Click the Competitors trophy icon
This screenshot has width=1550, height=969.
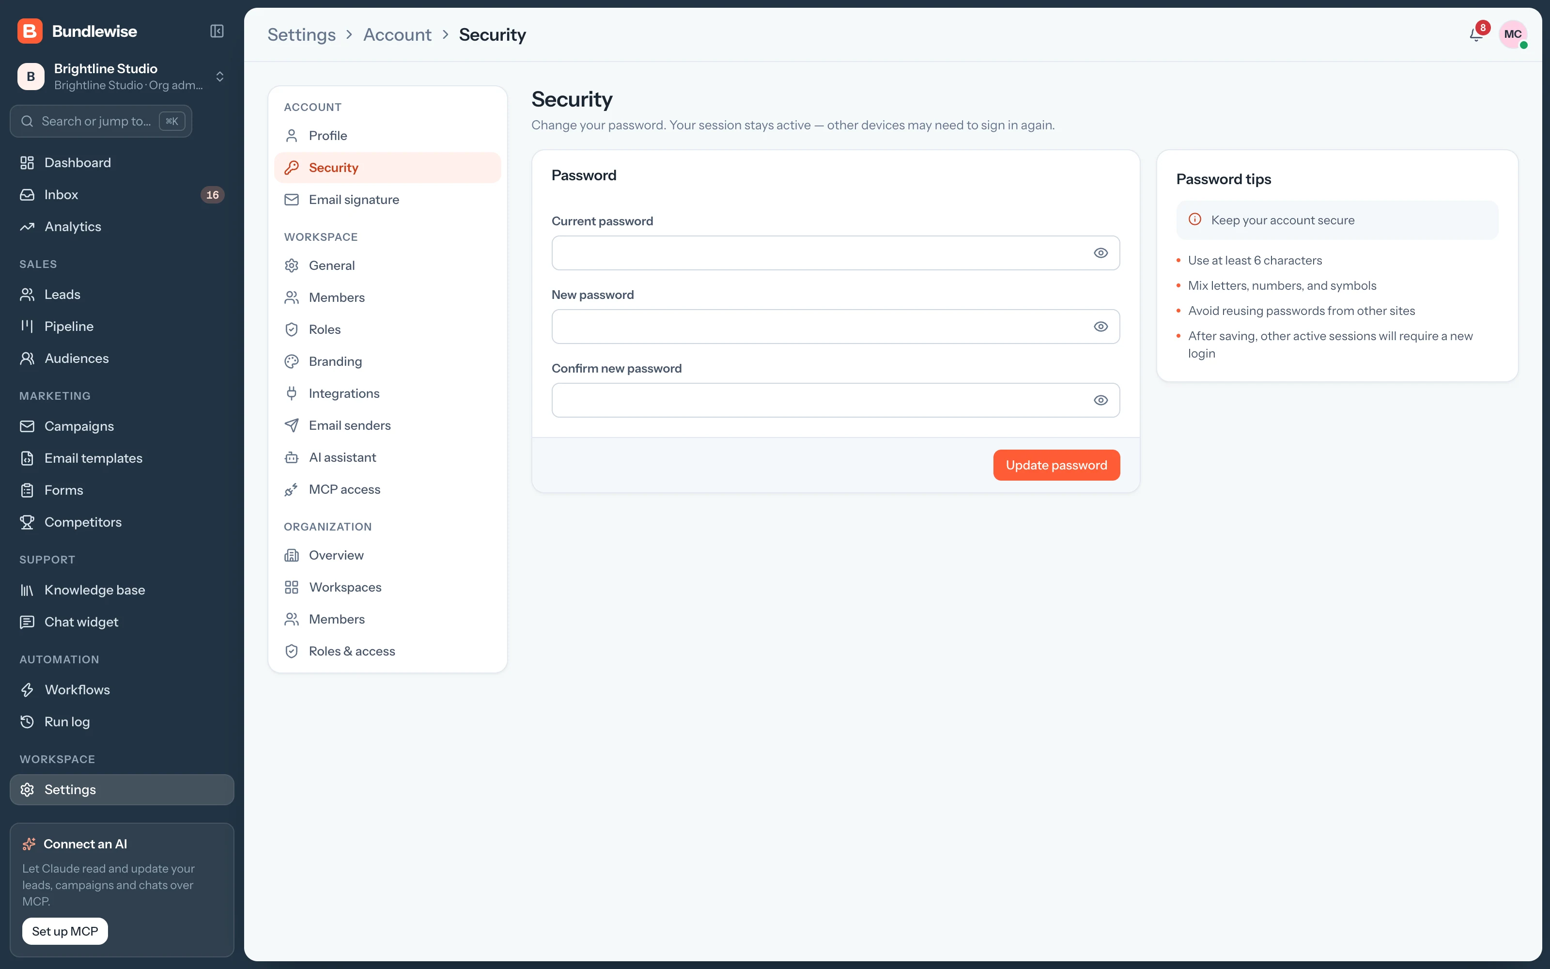[x=27, y=522]
